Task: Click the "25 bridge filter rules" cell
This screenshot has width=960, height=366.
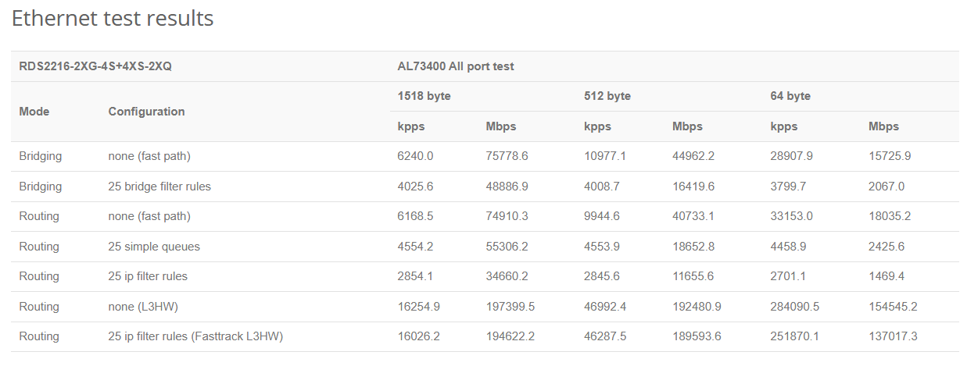Action: click(x=159, y=187)
